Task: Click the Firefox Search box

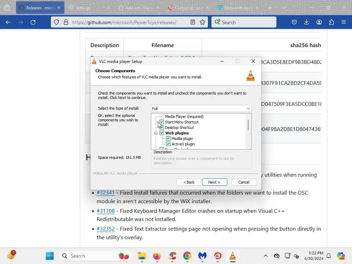Action: pyautogui.click(x=244, y=22)
